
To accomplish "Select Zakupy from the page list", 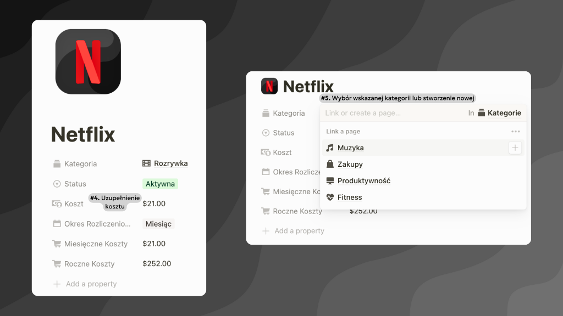I will click(350, 165).
